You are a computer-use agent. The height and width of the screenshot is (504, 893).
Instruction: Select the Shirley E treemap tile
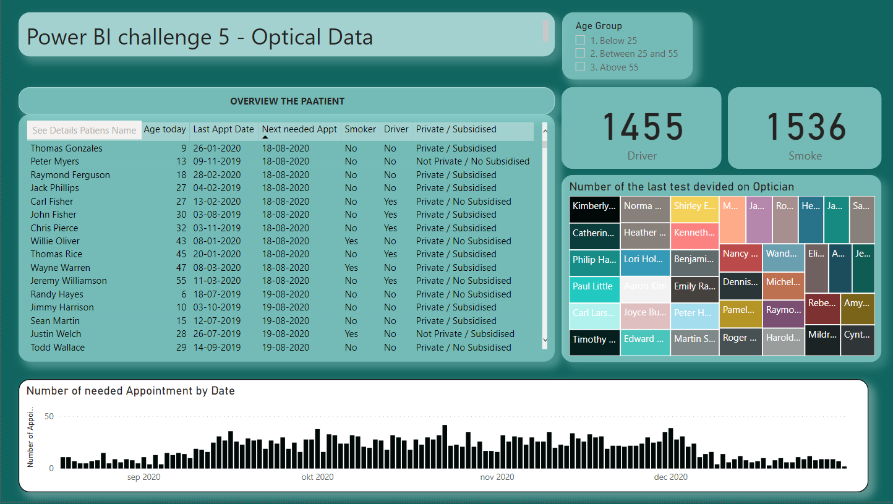click(x=695, y=210)
